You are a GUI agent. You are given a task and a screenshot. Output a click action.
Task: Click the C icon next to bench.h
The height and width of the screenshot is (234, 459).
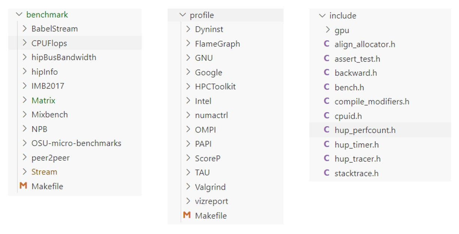coord(328,87)
